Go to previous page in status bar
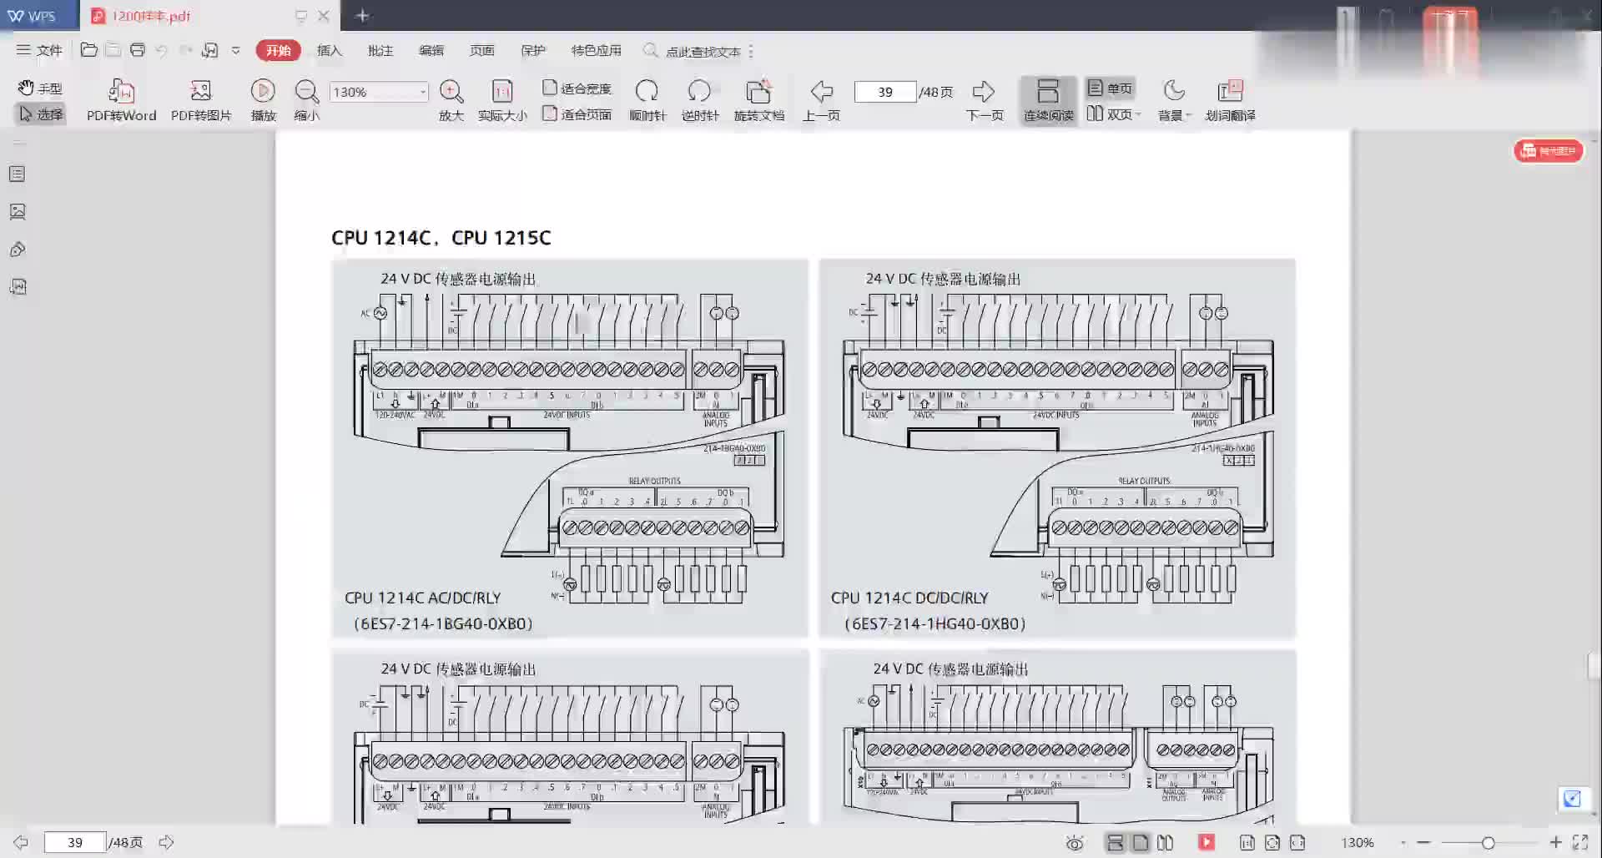The image size is (1602, 858). [x=21, y=842]
